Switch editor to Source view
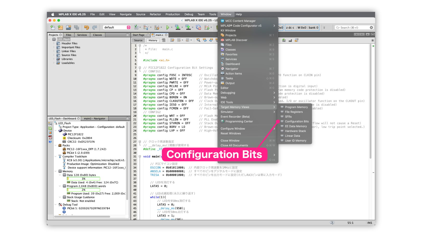 [138, 40]
